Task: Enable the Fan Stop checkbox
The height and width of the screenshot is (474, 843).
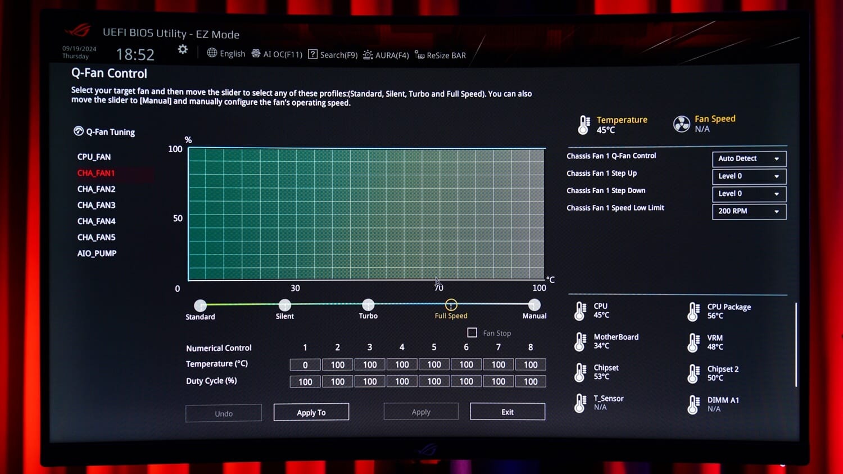Action: [472, 332]
